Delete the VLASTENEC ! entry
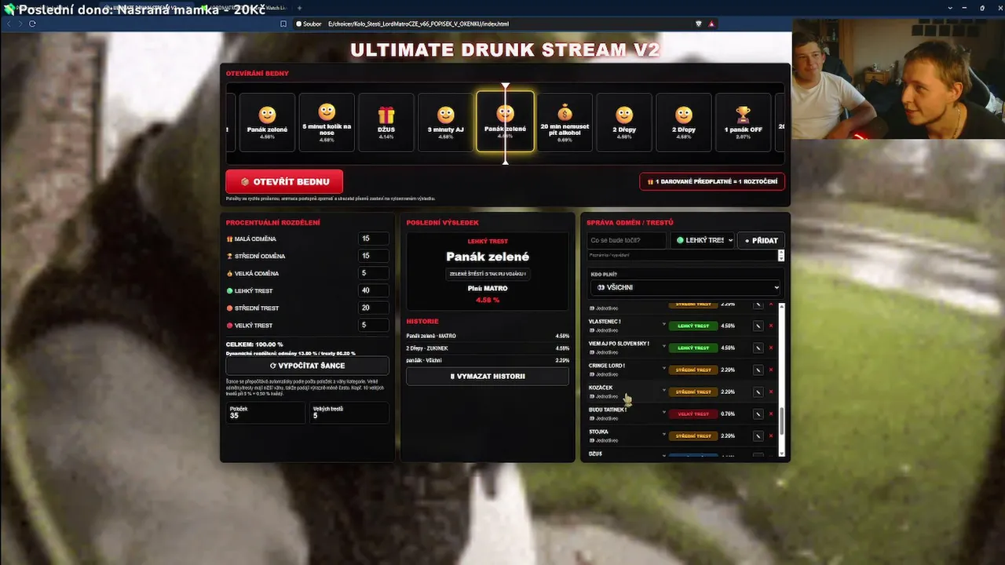This screenshot has width=1005, height=565. coord(771,326)
